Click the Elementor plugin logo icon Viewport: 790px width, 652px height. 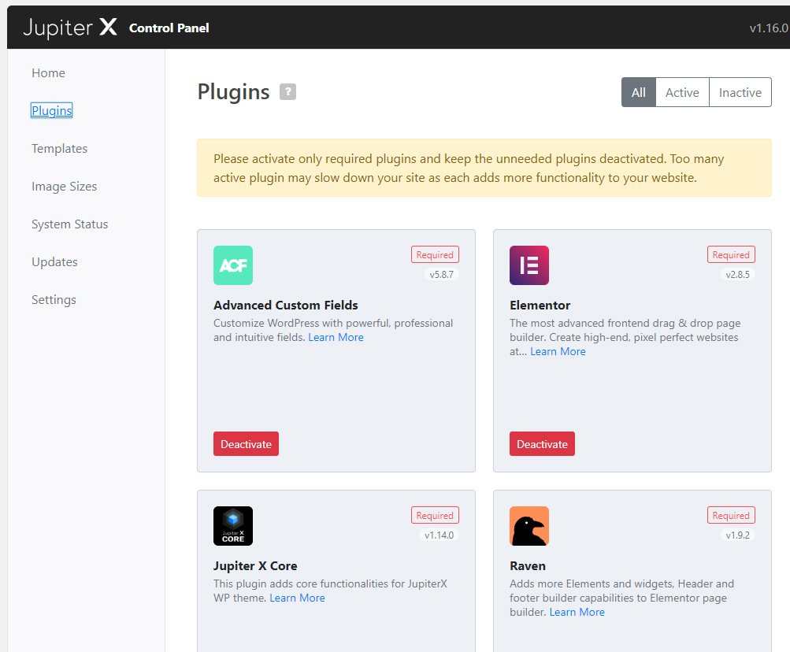(x=529, y=265)
